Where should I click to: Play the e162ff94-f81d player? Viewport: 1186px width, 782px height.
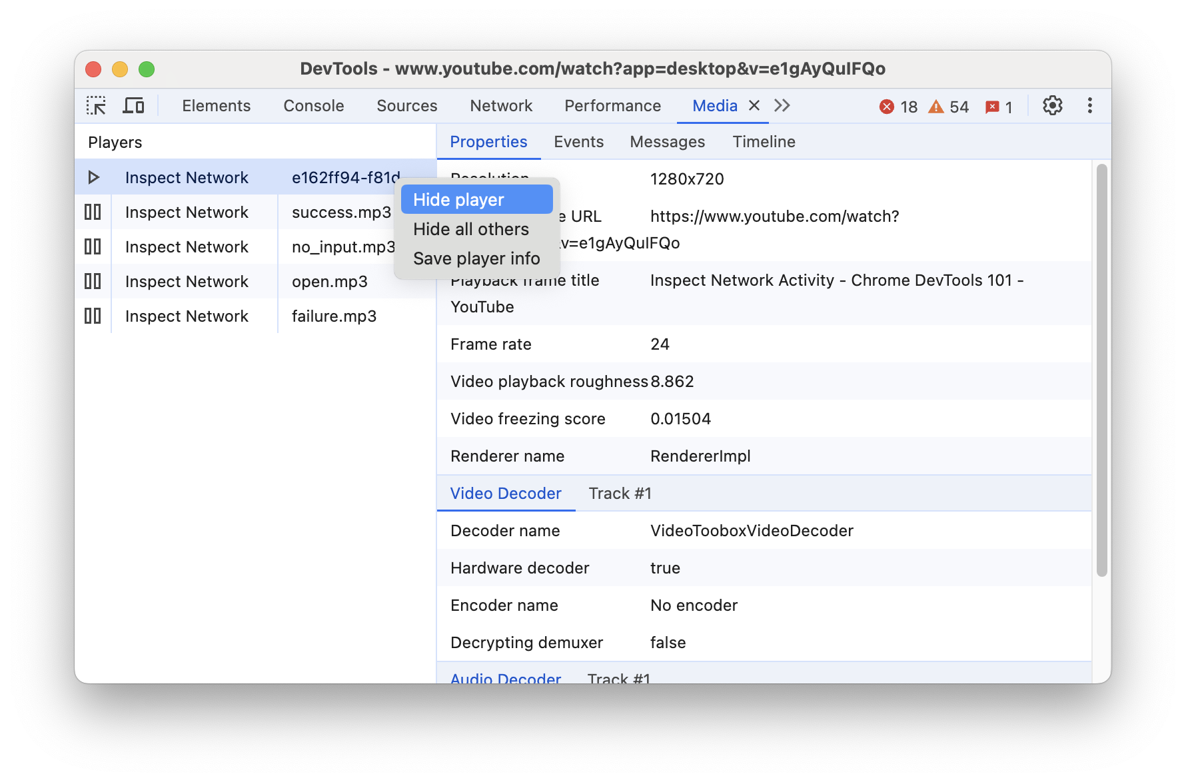pyautogui.click(x=93, y=177)
